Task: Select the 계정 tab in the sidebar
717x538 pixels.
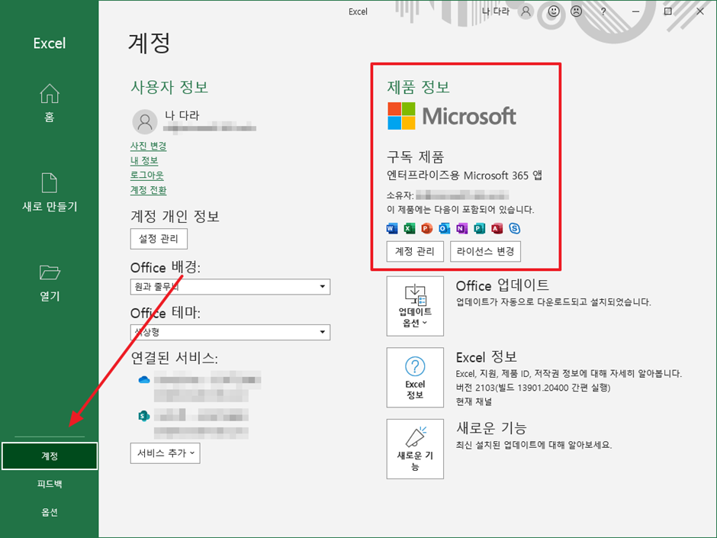Action: (x=50, y=456)
